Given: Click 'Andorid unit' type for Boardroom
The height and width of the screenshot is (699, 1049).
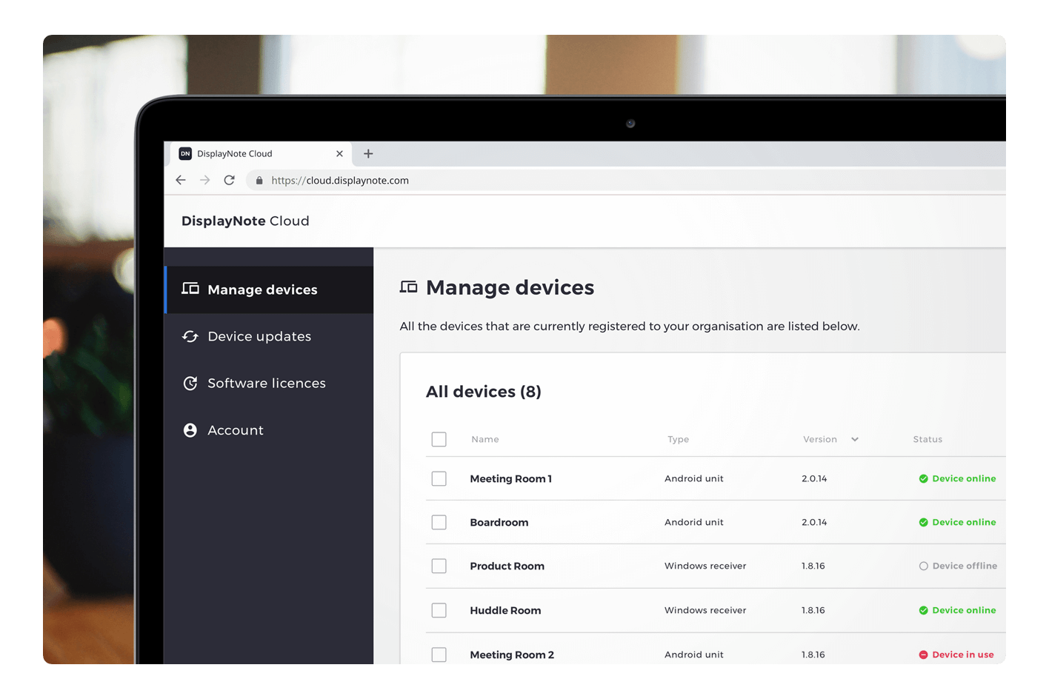Looking at the screenshot, I should [x=694, y=522].
